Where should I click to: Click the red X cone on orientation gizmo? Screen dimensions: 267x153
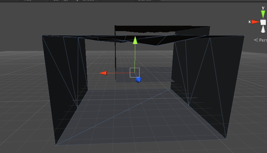[255, 22]
